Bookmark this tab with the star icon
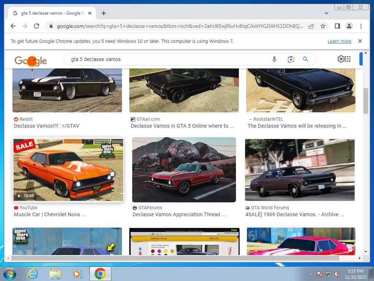 coord(323,26)
